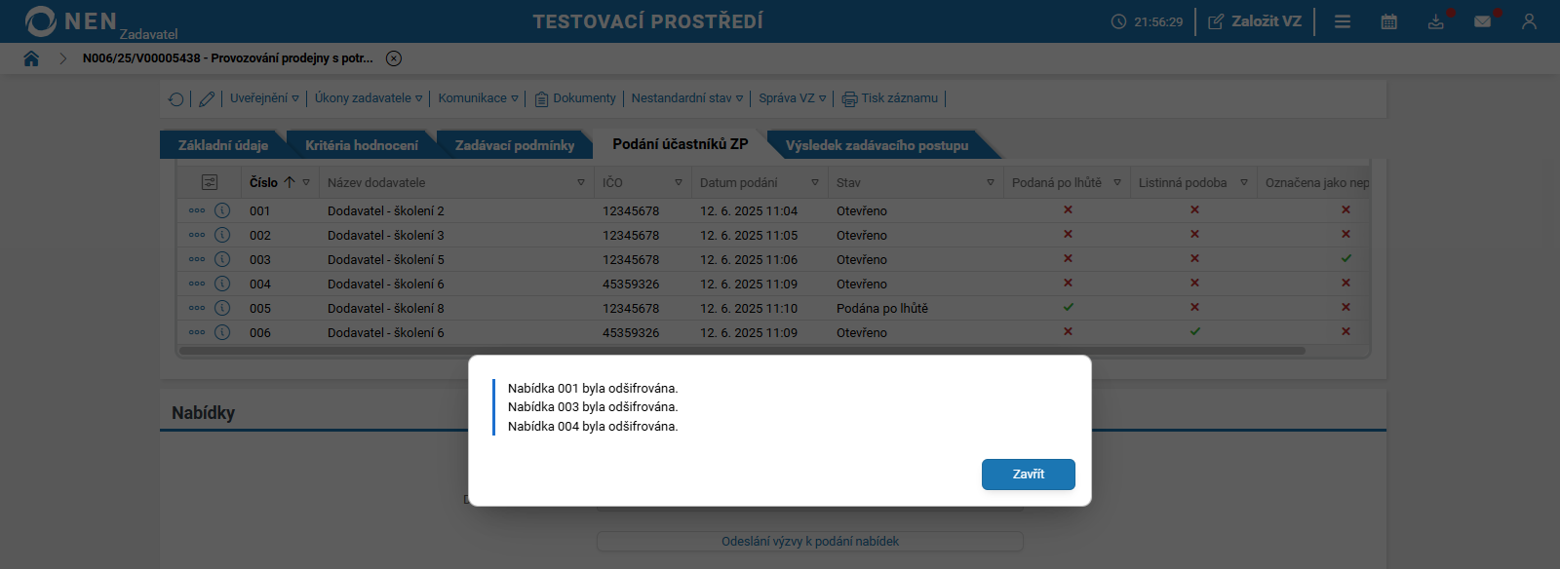Open filter for Listinná podoba column
Image resolution: width=1560 pixels, height=569 pixels.
tap(1244, 182)
